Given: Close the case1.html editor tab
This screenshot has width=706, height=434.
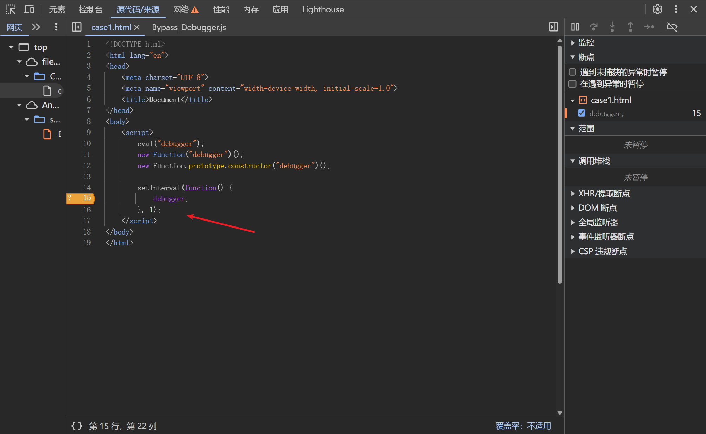Looking at the screenshot, I should coord(137,27).
